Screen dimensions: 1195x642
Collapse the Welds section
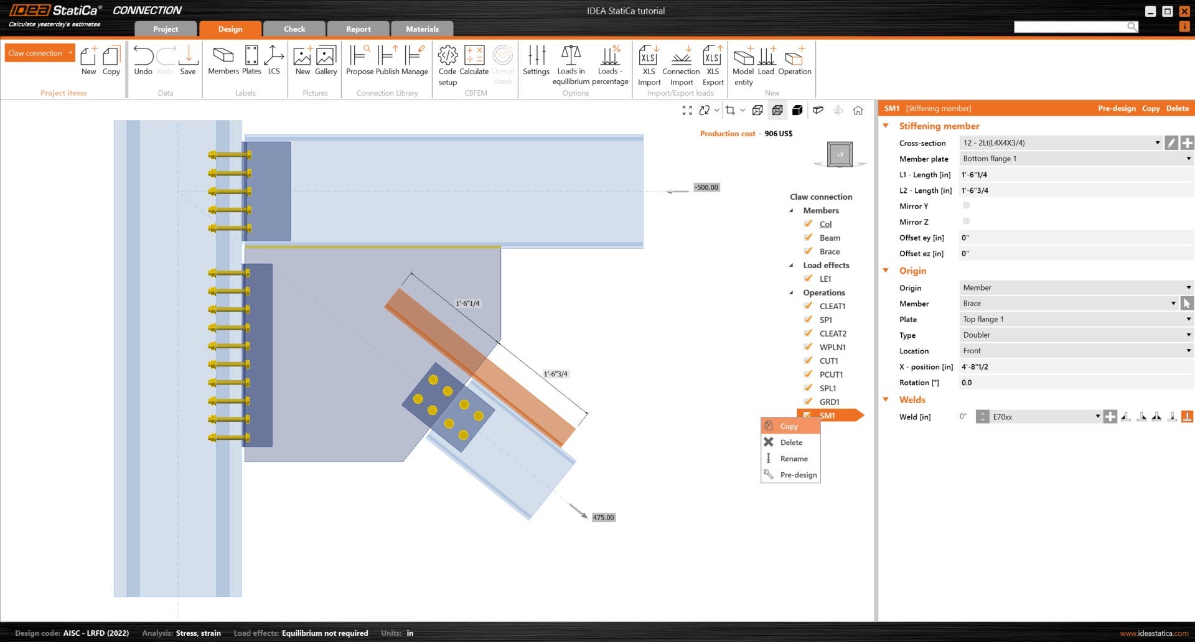pos(886,400)
